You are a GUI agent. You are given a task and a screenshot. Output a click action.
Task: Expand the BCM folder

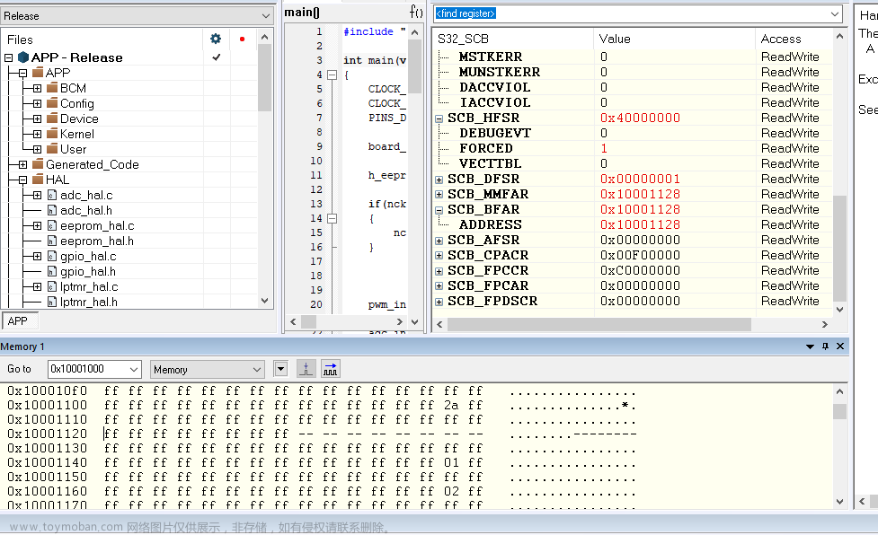pyautogui.click(x=37, y=88)
